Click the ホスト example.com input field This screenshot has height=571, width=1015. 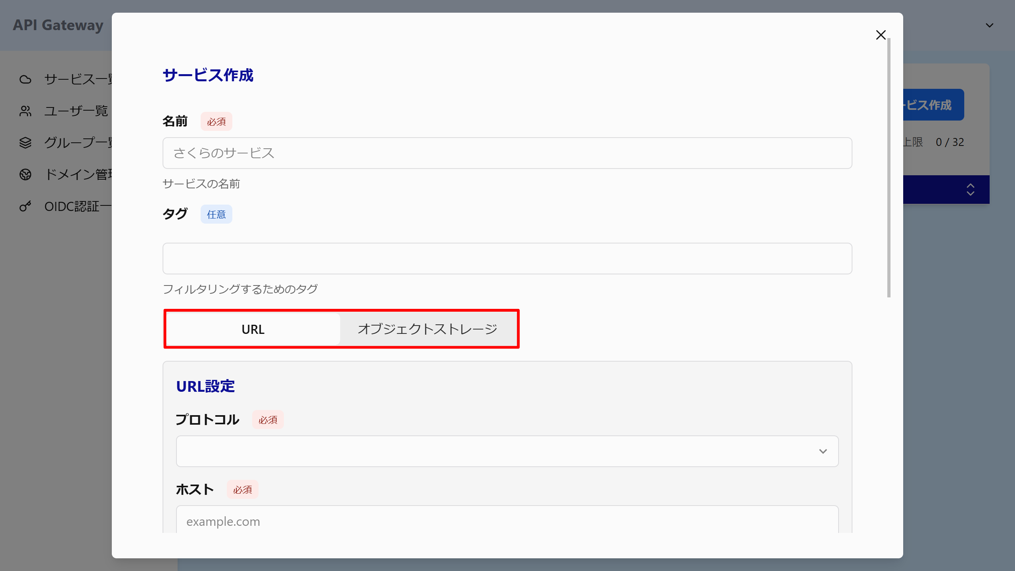pyautogui.click(x=507, y=521)
